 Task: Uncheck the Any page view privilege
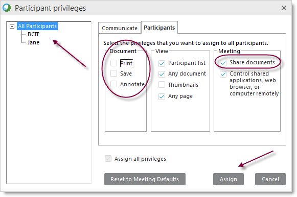pos(162,96)
